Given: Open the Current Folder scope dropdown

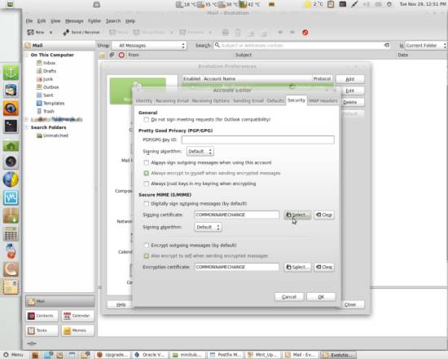Looking at the screenshot, I should tap(426, 46).
